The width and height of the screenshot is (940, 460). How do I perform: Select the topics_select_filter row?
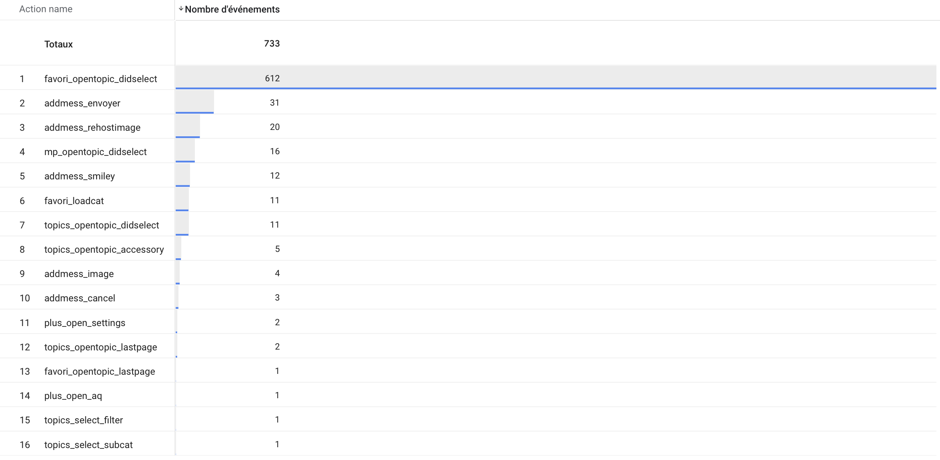click(83, 420)
